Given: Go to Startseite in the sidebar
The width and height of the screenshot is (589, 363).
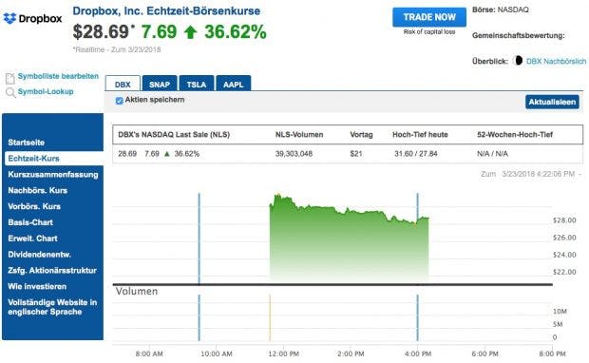Looking at the screenshot, I should tap(27, 143).
